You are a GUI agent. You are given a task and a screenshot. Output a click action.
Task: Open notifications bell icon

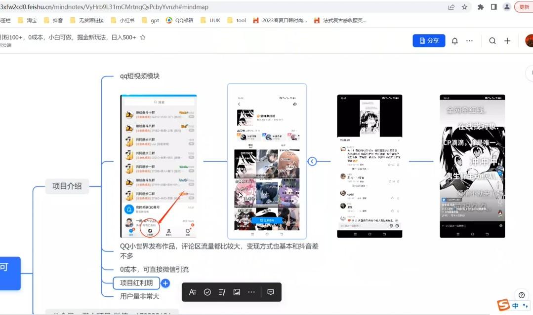coord(455,41)
